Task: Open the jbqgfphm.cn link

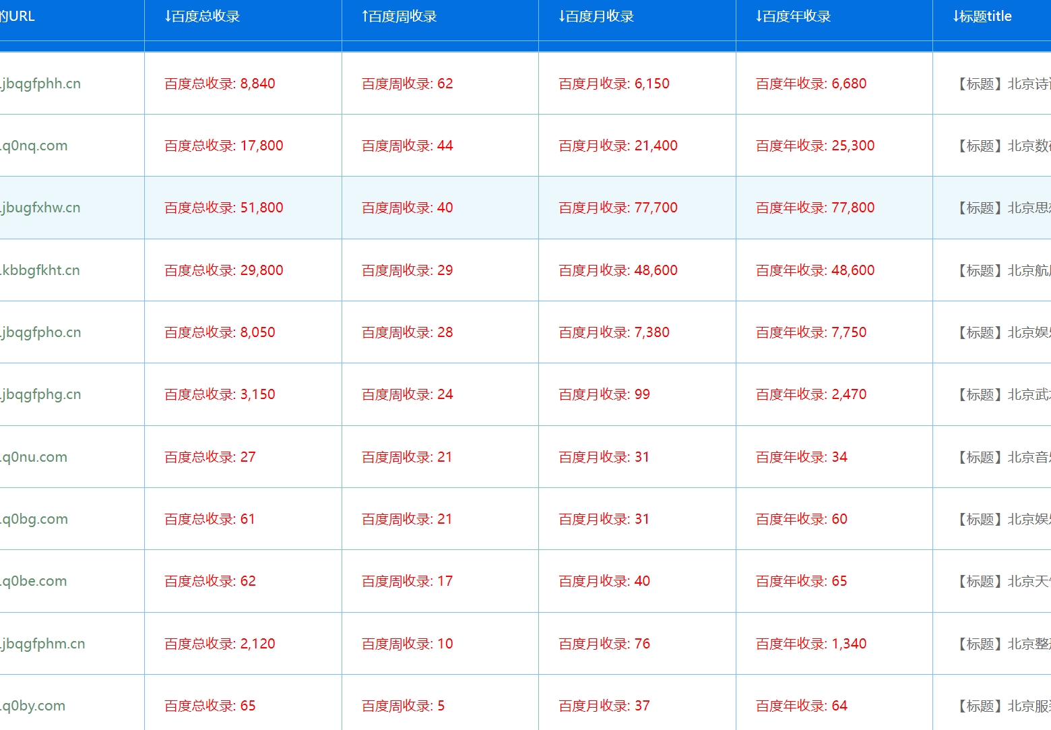Action: tap(42, 644)
